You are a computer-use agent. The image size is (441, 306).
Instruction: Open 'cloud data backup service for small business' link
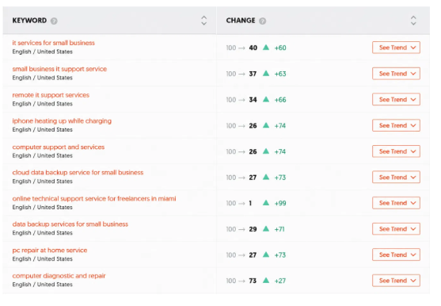(78, 172)
